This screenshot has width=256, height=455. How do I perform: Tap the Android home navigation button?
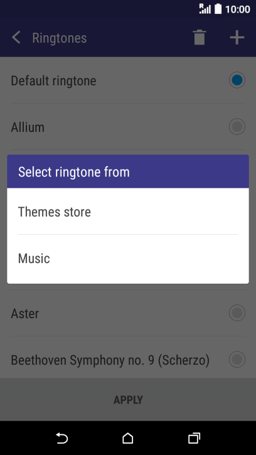coord(128,438)
